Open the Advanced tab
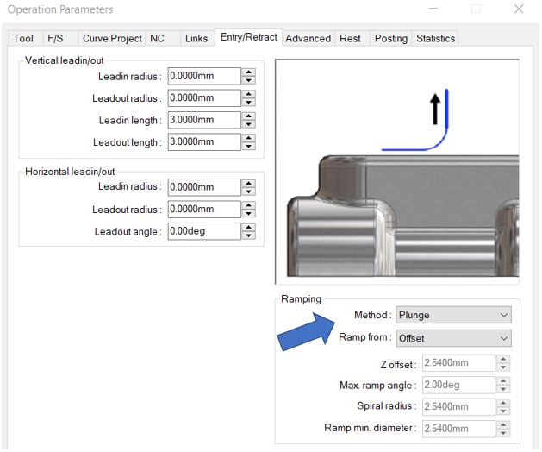The height and width of the screenshot is (452, 542). coord(308,38)
